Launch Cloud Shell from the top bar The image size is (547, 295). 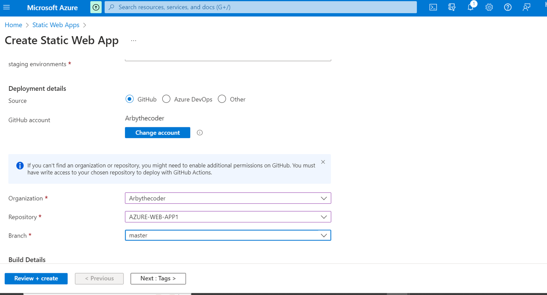pyautogui.click(x=433, y=7)
